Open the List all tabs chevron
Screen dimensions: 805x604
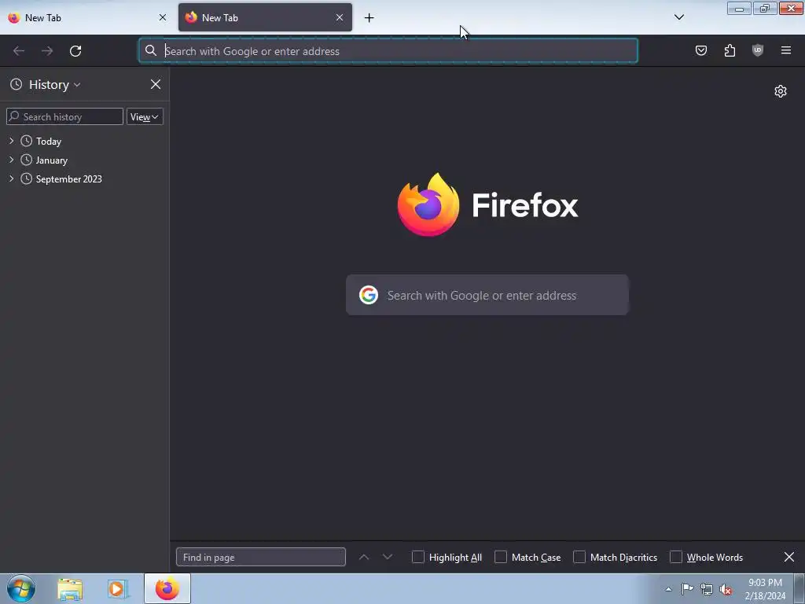(678, 17)
